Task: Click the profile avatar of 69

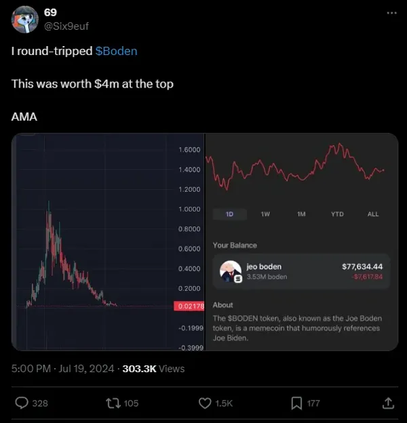Action: 25,19
